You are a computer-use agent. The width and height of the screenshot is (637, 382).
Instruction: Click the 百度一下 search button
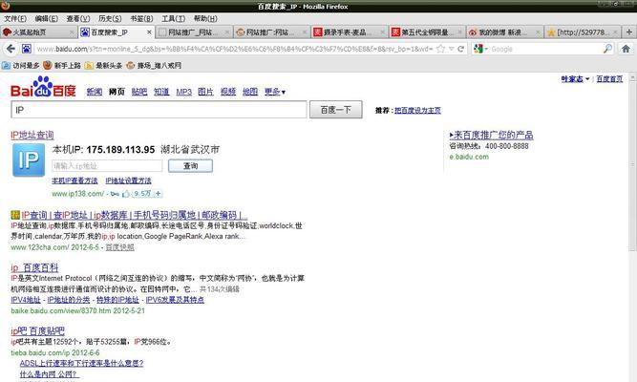pyautogui.click(x=336, y=110)
